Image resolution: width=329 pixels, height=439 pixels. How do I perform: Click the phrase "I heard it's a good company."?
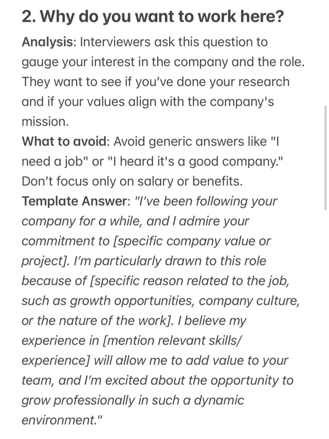(195, 162)
